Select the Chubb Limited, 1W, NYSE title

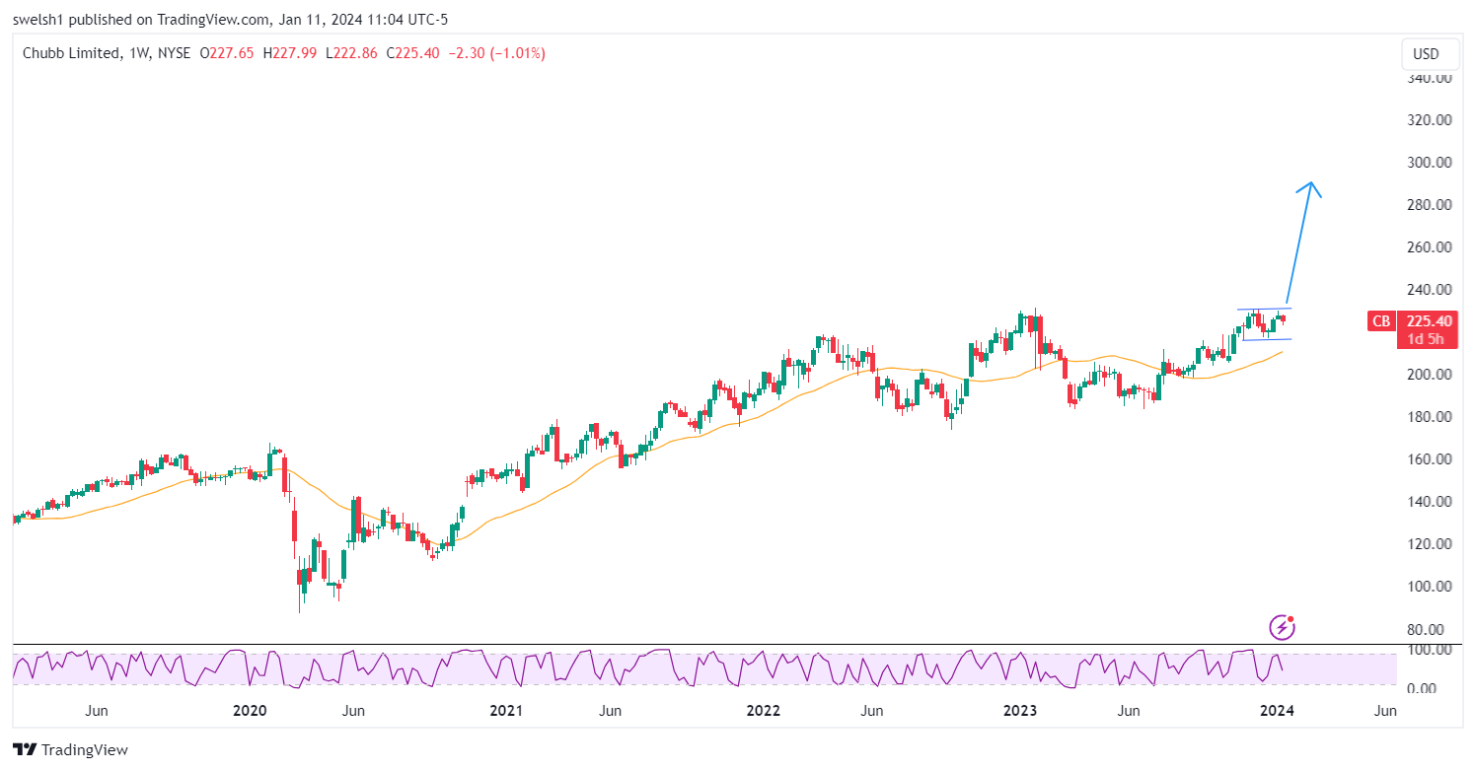107,53
